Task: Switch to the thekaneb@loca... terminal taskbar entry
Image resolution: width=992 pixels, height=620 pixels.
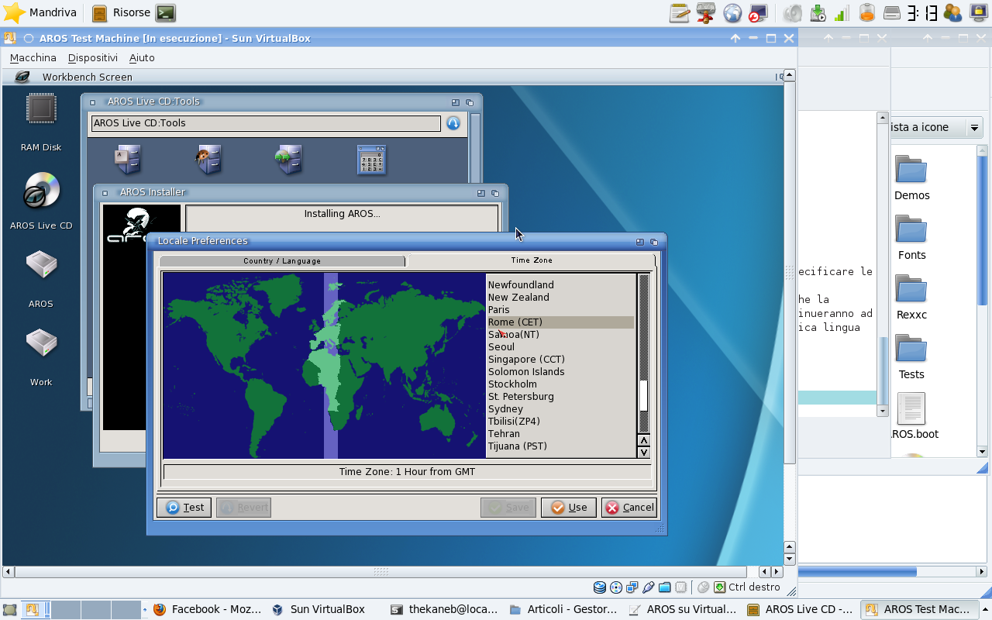Action: 445,610
